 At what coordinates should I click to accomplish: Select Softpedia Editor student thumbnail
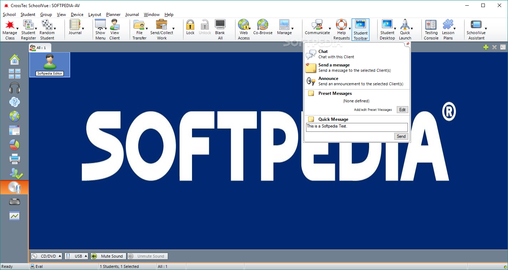50,65
